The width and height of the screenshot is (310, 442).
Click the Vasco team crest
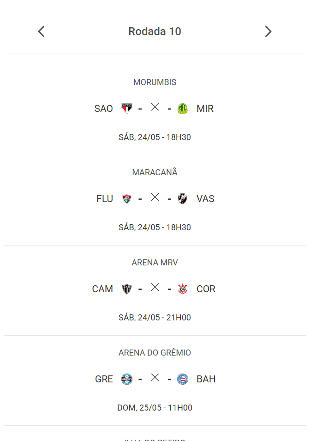click(x=183, y=199)
